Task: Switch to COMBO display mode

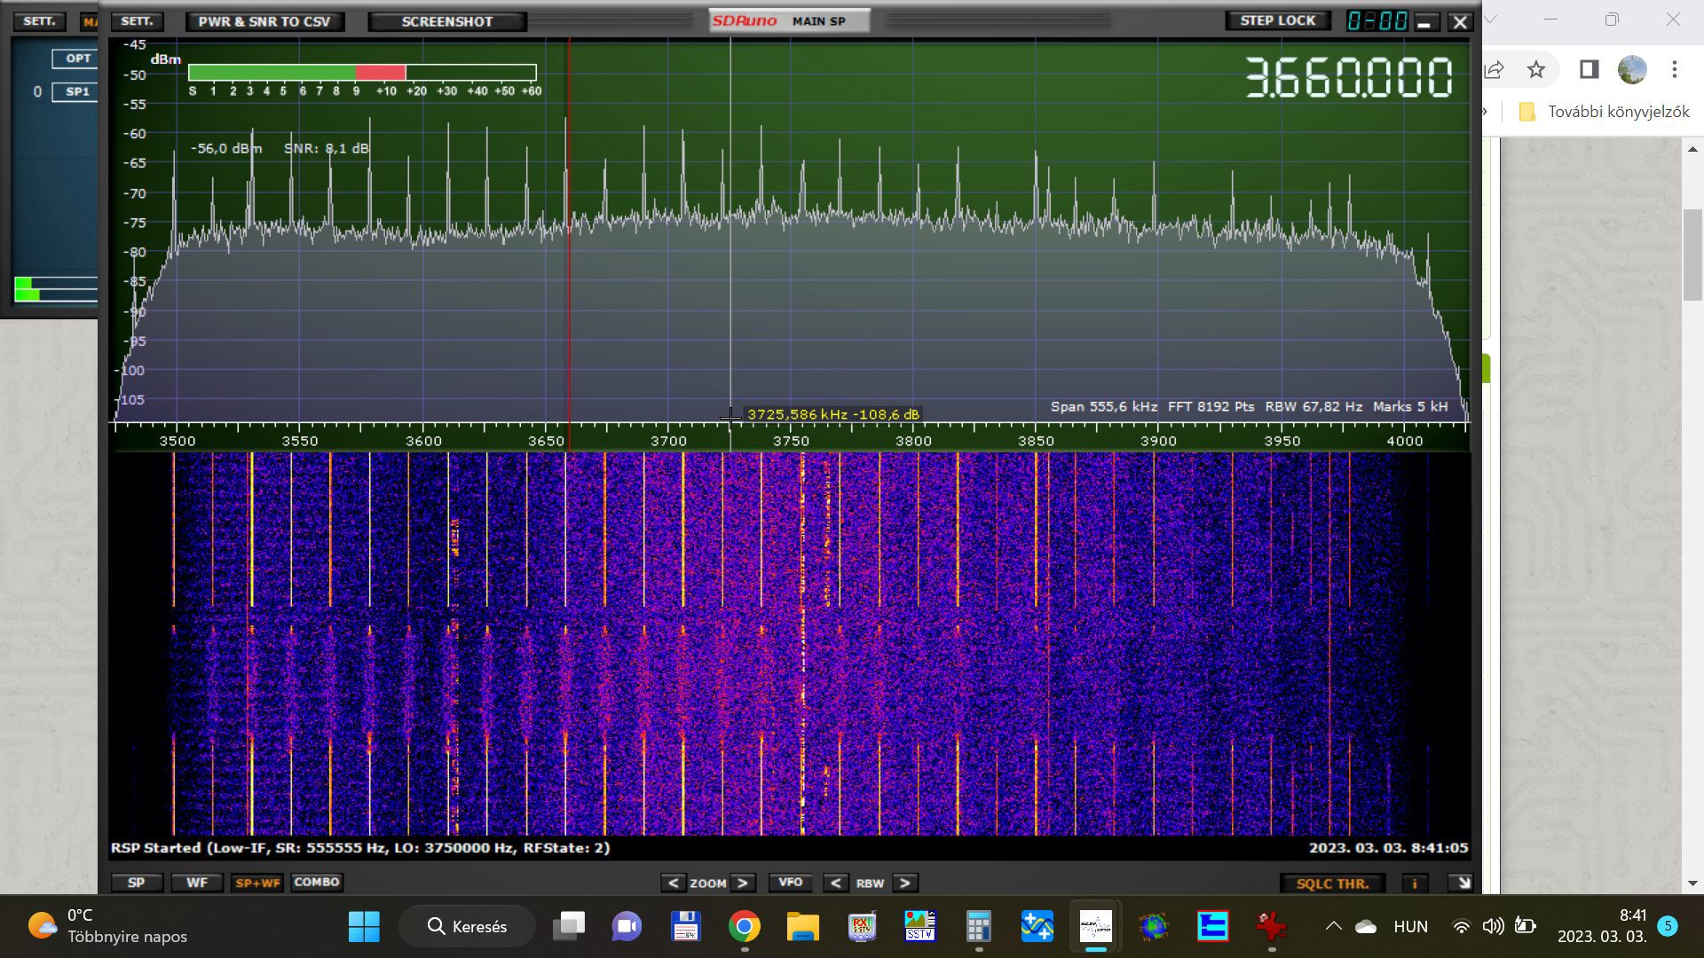Action: click(317, 883)
